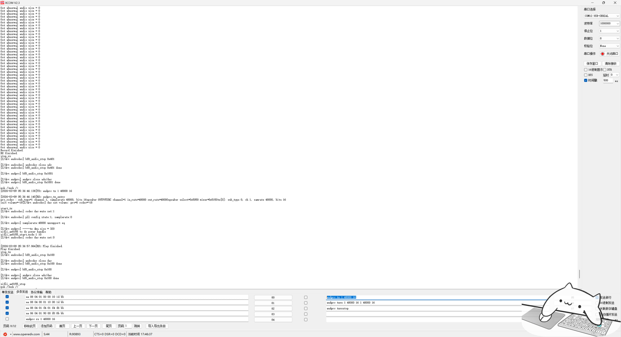Open the 协议传输 tab
Screen dimensions: 621x337
[37, 292]
